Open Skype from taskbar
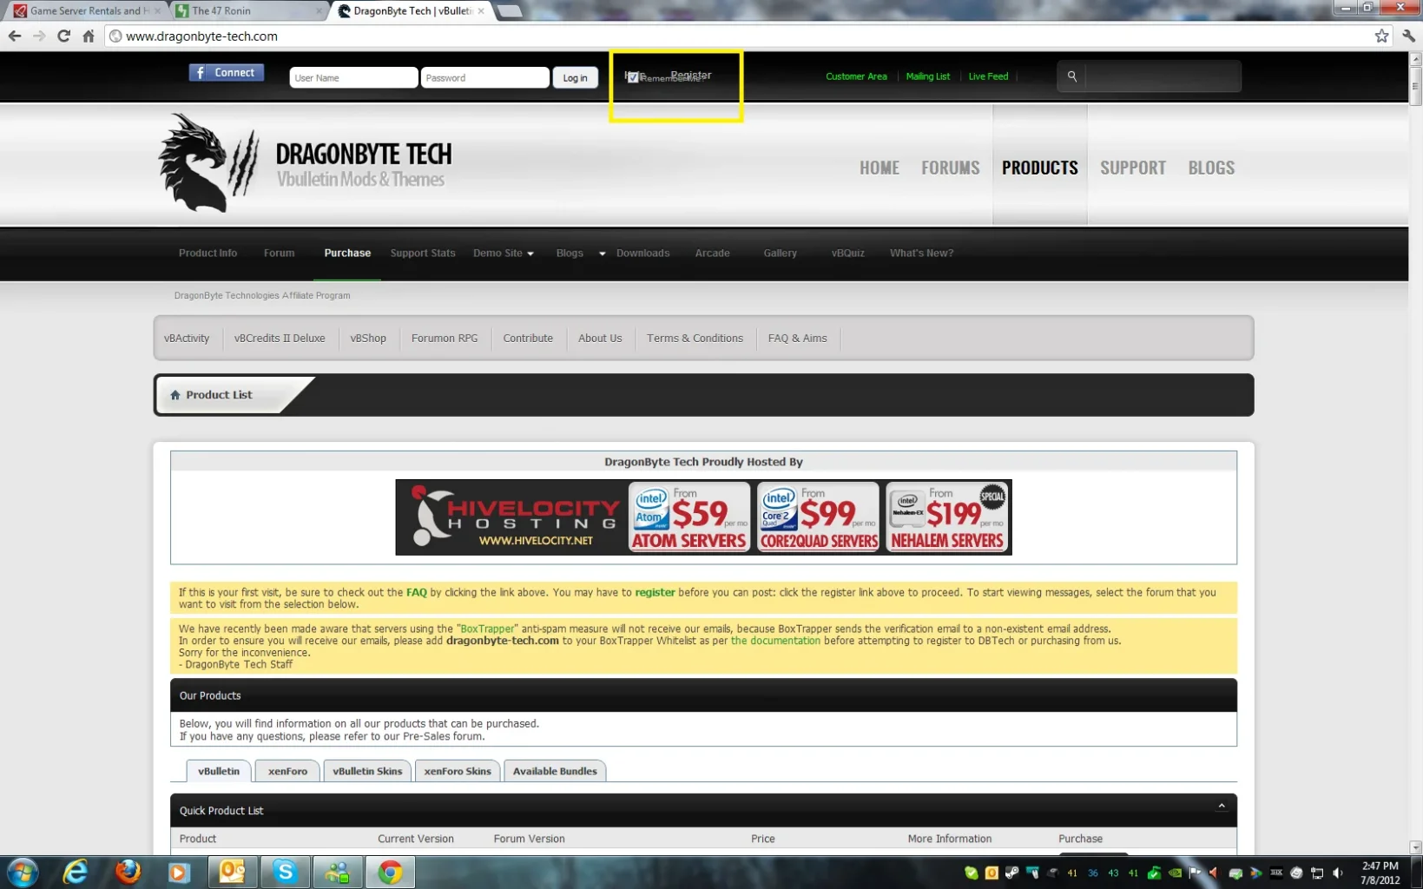Viewport: 1423px width, 889px height. [285, 873]
